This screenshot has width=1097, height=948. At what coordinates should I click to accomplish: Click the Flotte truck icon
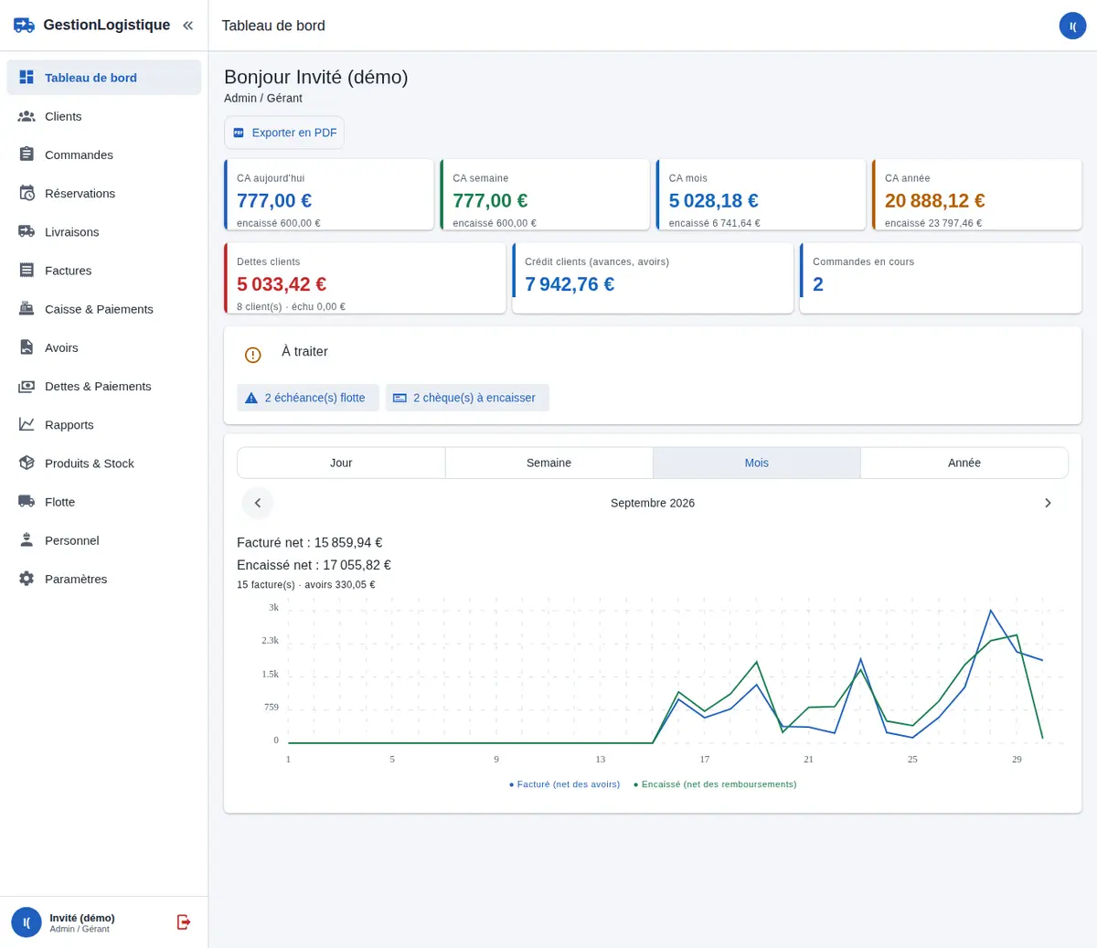tap(27, 502)
